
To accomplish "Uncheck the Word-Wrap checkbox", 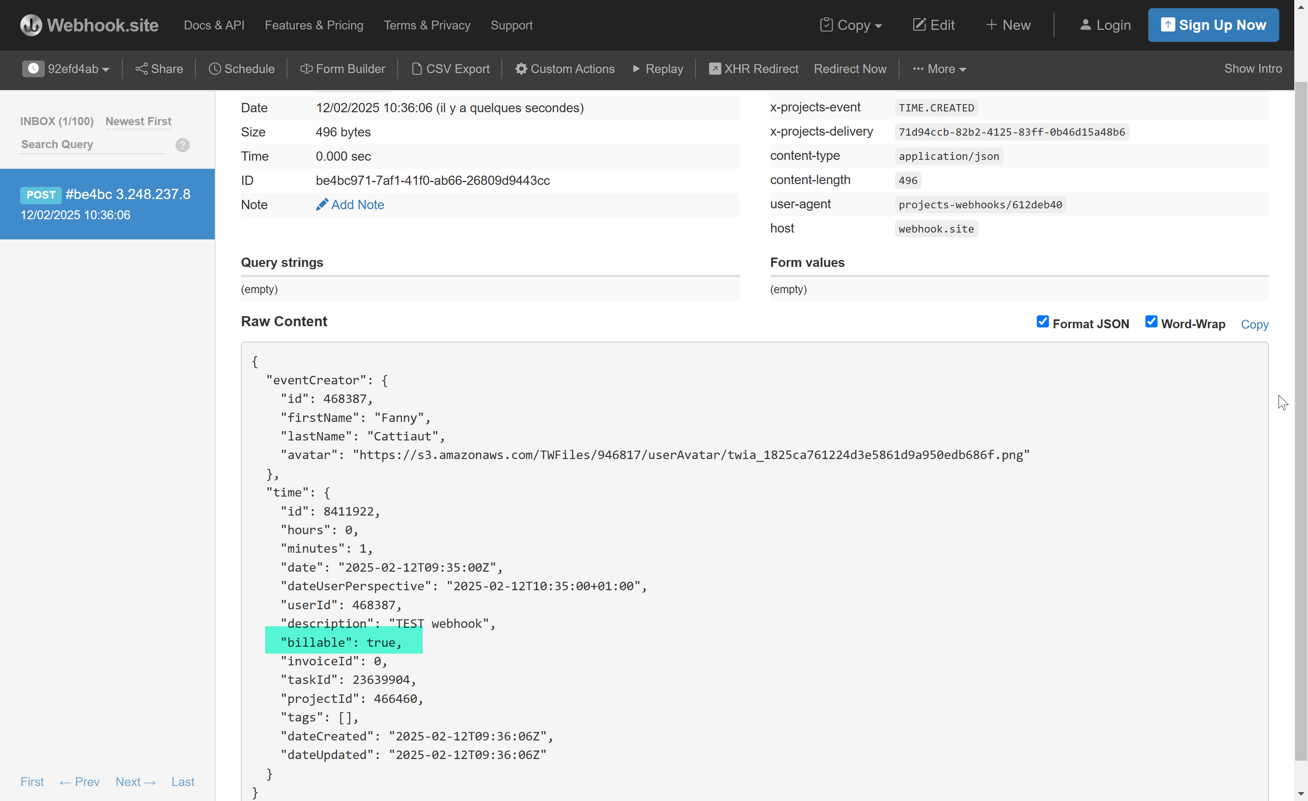I will pyautogui.click(x=1151, y=322).
